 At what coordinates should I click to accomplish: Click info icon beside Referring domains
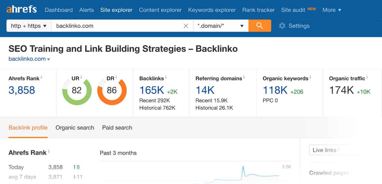tap(244, 77)
